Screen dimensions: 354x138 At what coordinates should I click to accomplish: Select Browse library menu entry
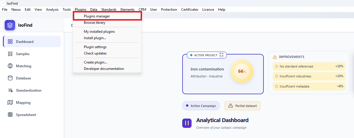pyautogui.click(x=107, y=23)
